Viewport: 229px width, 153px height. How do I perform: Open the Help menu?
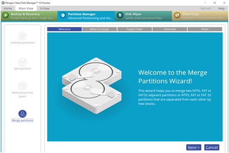(x=222, y=8)
